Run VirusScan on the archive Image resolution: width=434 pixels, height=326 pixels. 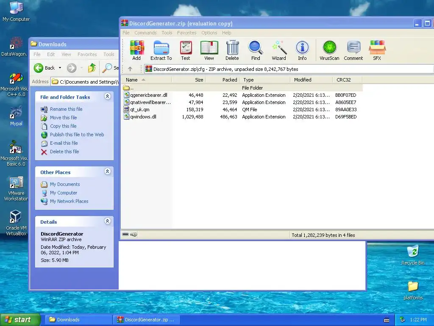click(329, 51)
